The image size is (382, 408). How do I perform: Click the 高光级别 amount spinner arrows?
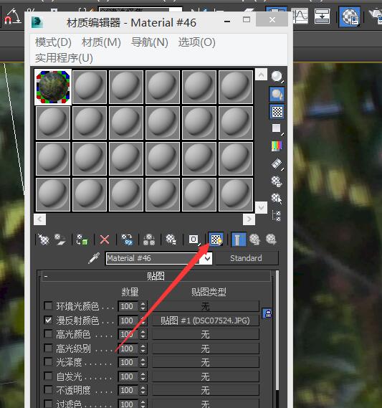coord(143,348)
